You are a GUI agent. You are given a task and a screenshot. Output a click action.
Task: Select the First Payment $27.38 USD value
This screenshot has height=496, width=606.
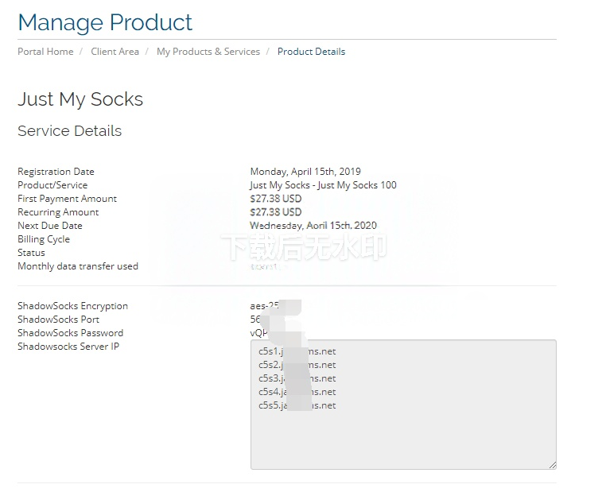[275, 199]
